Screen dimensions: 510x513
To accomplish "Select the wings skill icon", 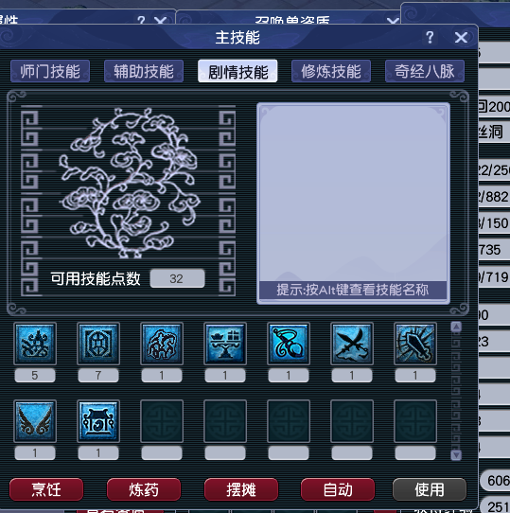I will (35, 421).
